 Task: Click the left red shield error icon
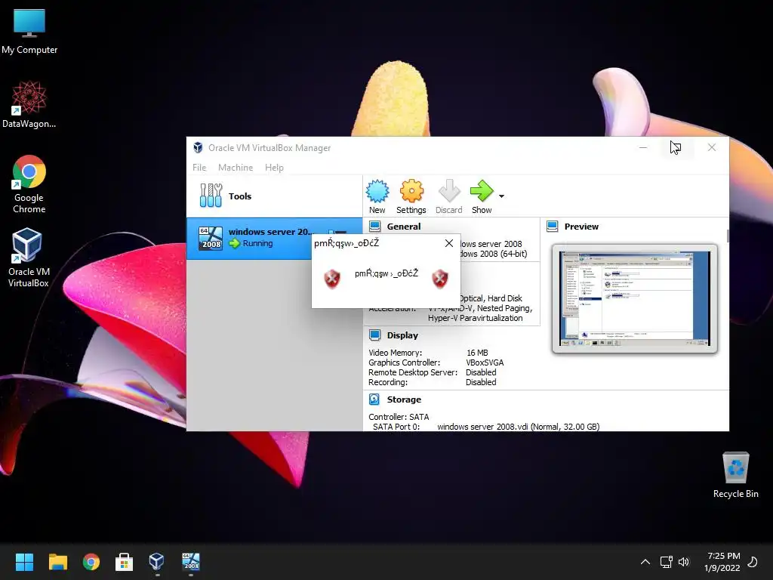pyautogui.click(x=332, y=279)
